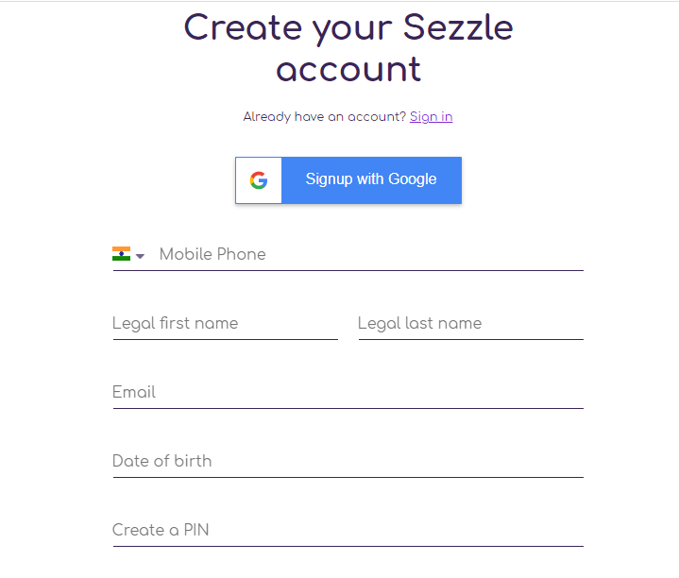Click the word "your" in the page title
Image resolution: width=679 pixels, height=578 pixels.
coord(351,29)
